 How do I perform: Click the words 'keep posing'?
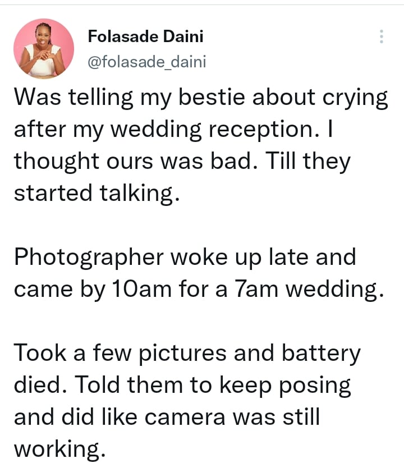pos(285,386)
